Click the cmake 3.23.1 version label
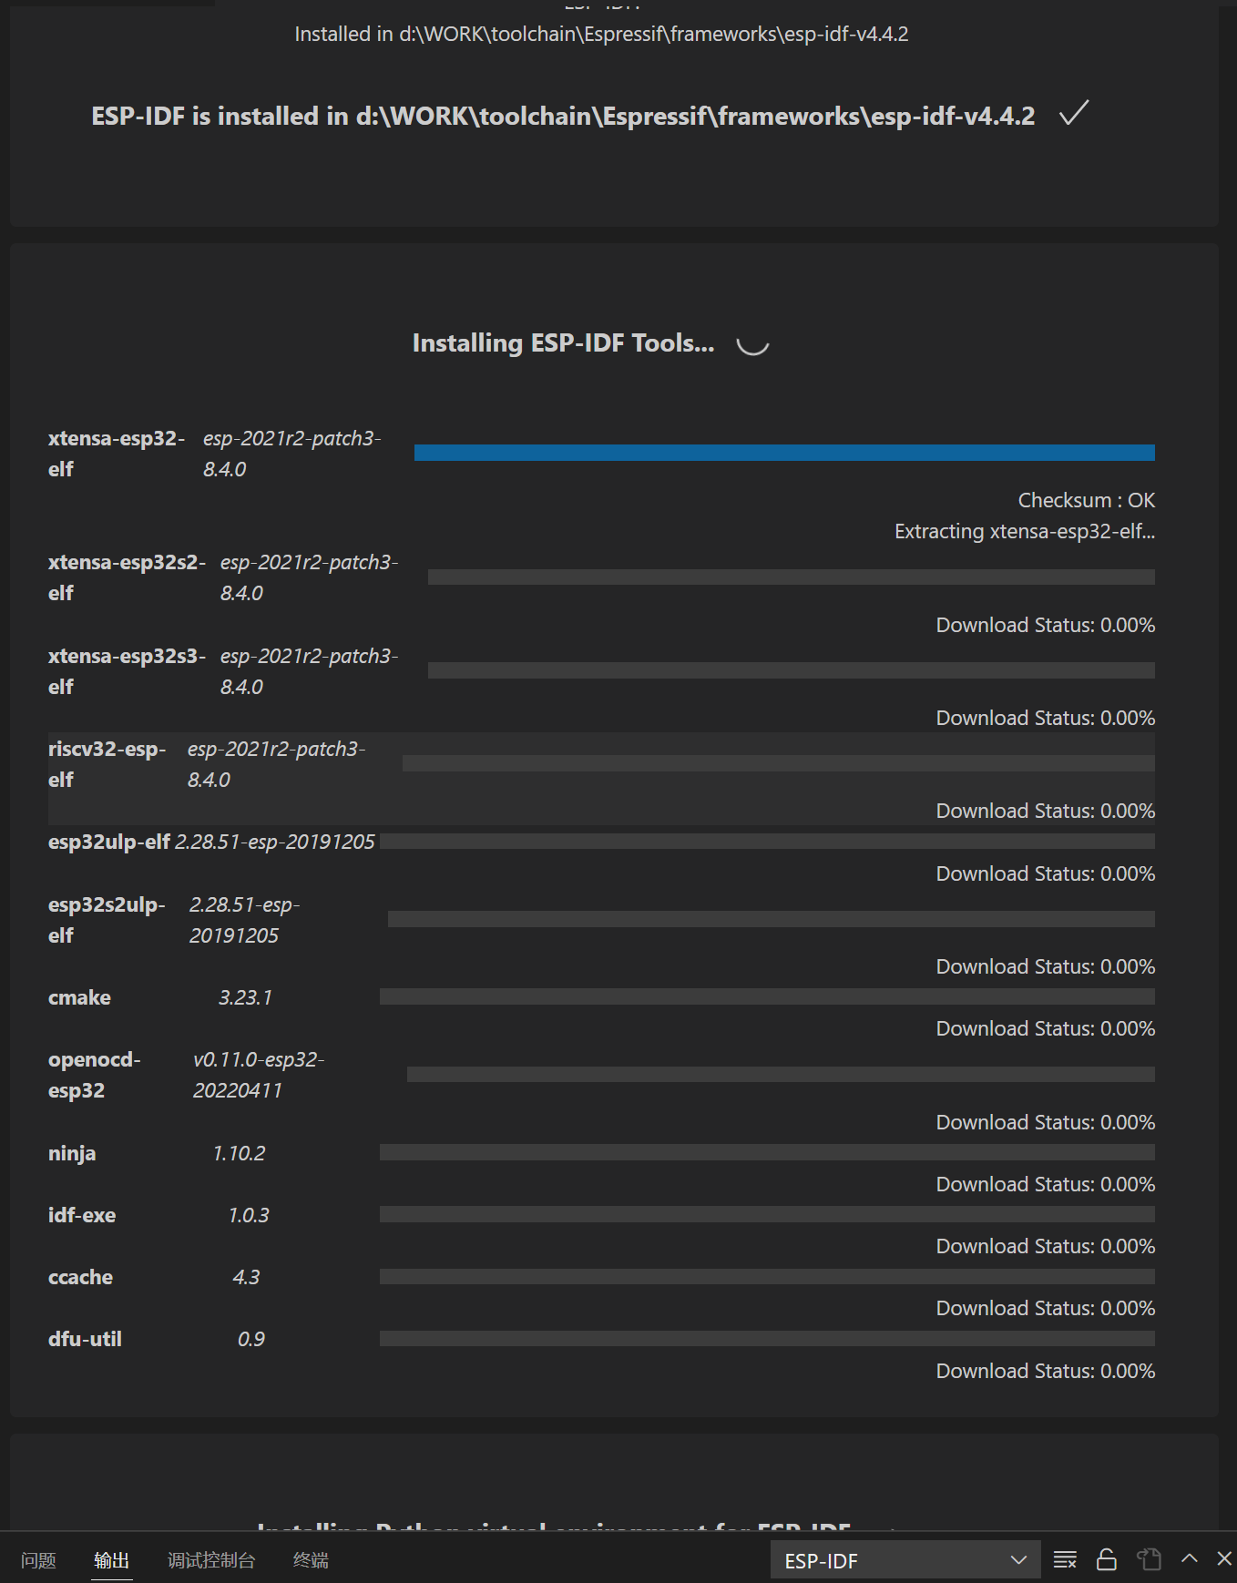The image size is (1237, 1583). pos(246,996)
